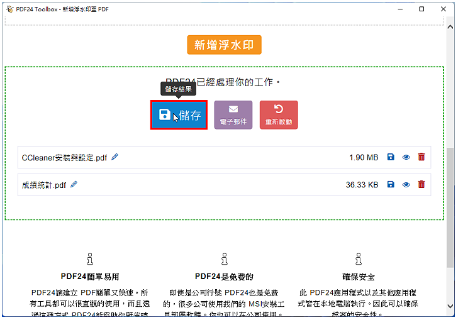Click the 確保安全 heading
This screenshot has height=320, width=463.
tap(359, 277)
